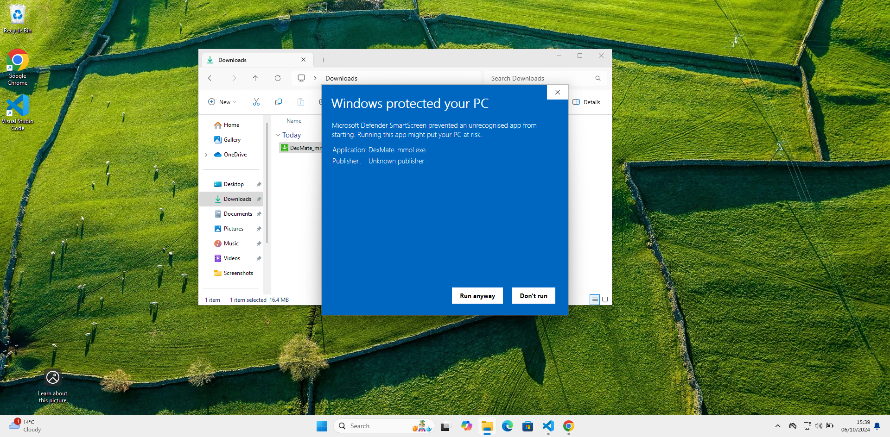The width and height of the screenshot is (890, 437).
Task: Click the pin icon beside Documents
Action: (259, 214)
